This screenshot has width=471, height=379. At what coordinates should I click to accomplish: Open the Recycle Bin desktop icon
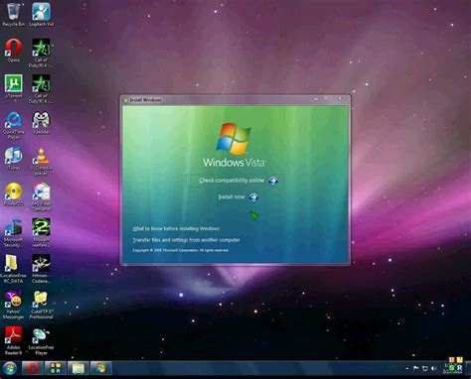pyautogui.click(x=13, y=14)
